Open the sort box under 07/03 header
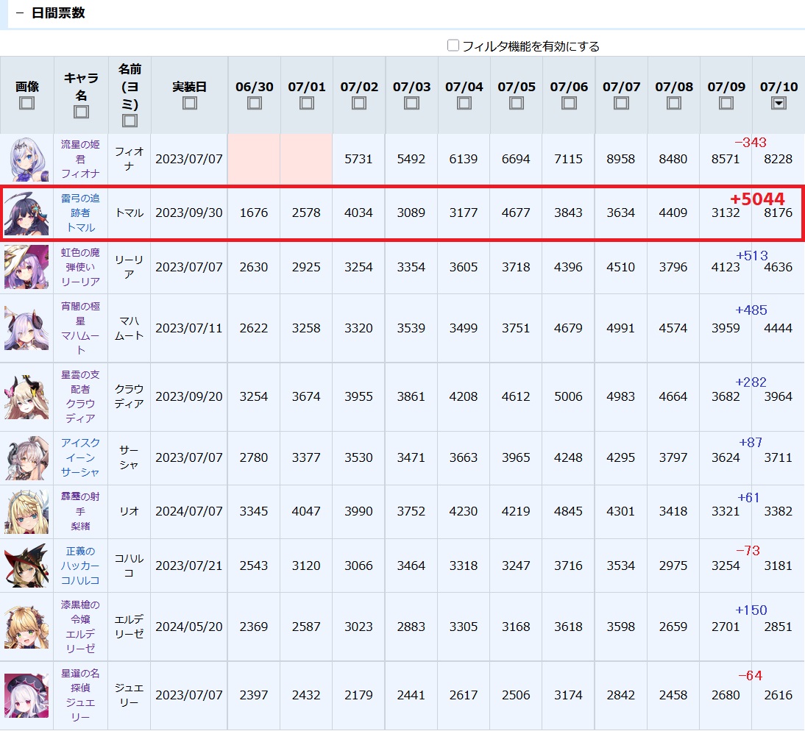This screenshot has height=731, width=805. pos(411,103)
